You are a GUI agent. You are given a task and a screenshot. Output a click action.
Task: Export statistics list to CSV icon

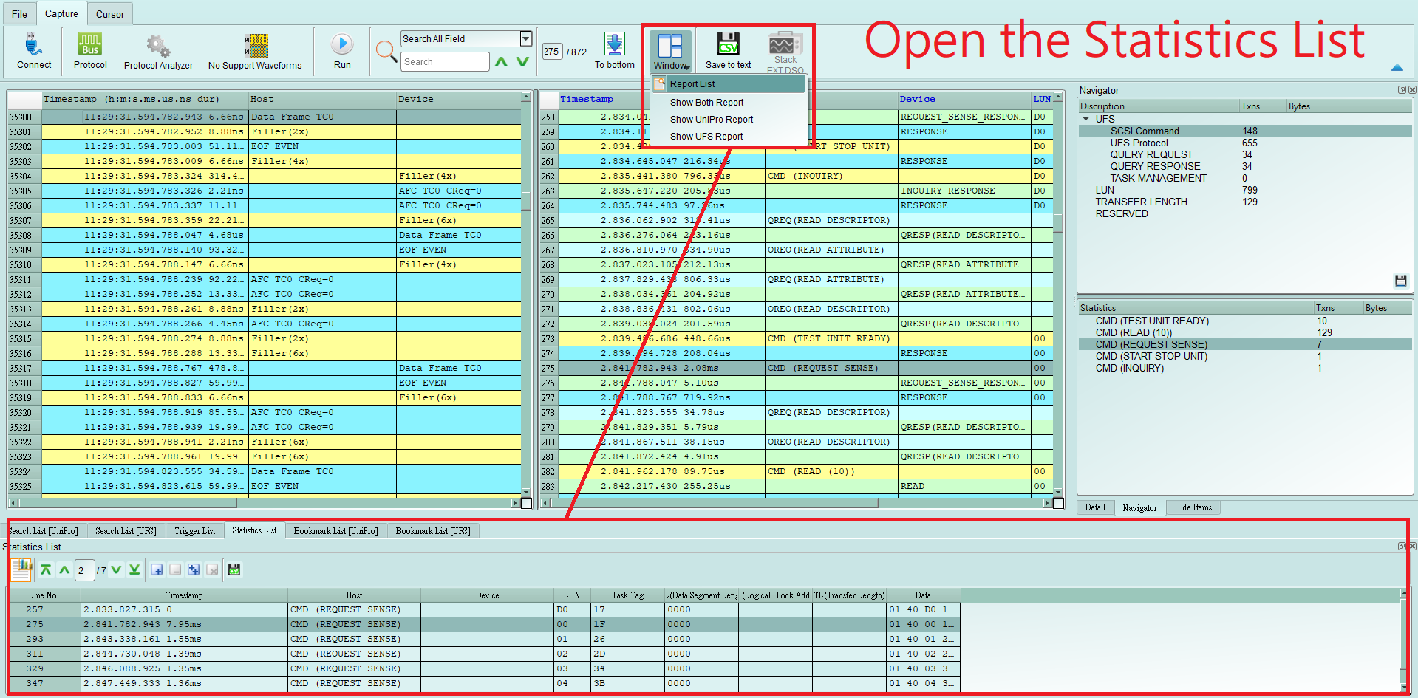234,569
